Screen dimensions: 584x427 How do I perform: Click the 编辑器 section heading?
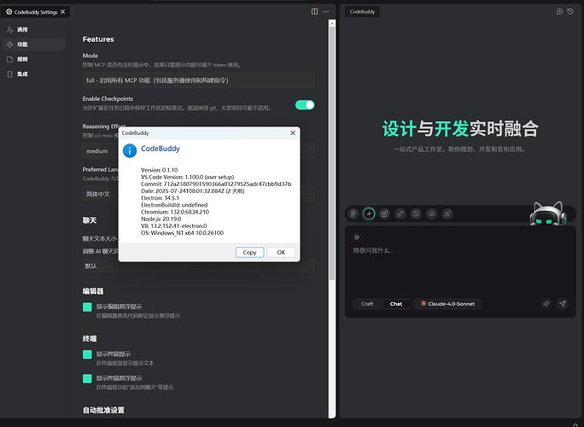93,291
